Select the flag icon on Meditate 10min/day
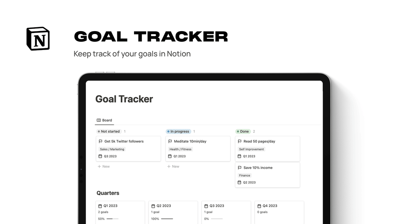410x224 pixels. tap(170, 141)
